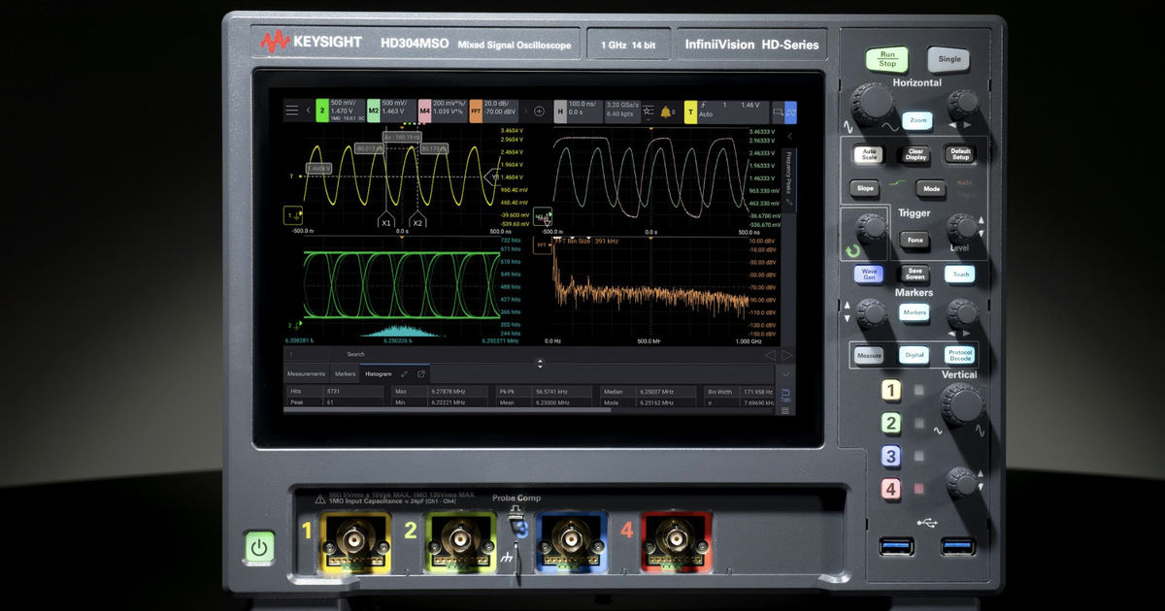This screenshot has width=1165, height=611.
Task: Toggle acquisition with the Run/Stop button
Action: tap(885, 59)
